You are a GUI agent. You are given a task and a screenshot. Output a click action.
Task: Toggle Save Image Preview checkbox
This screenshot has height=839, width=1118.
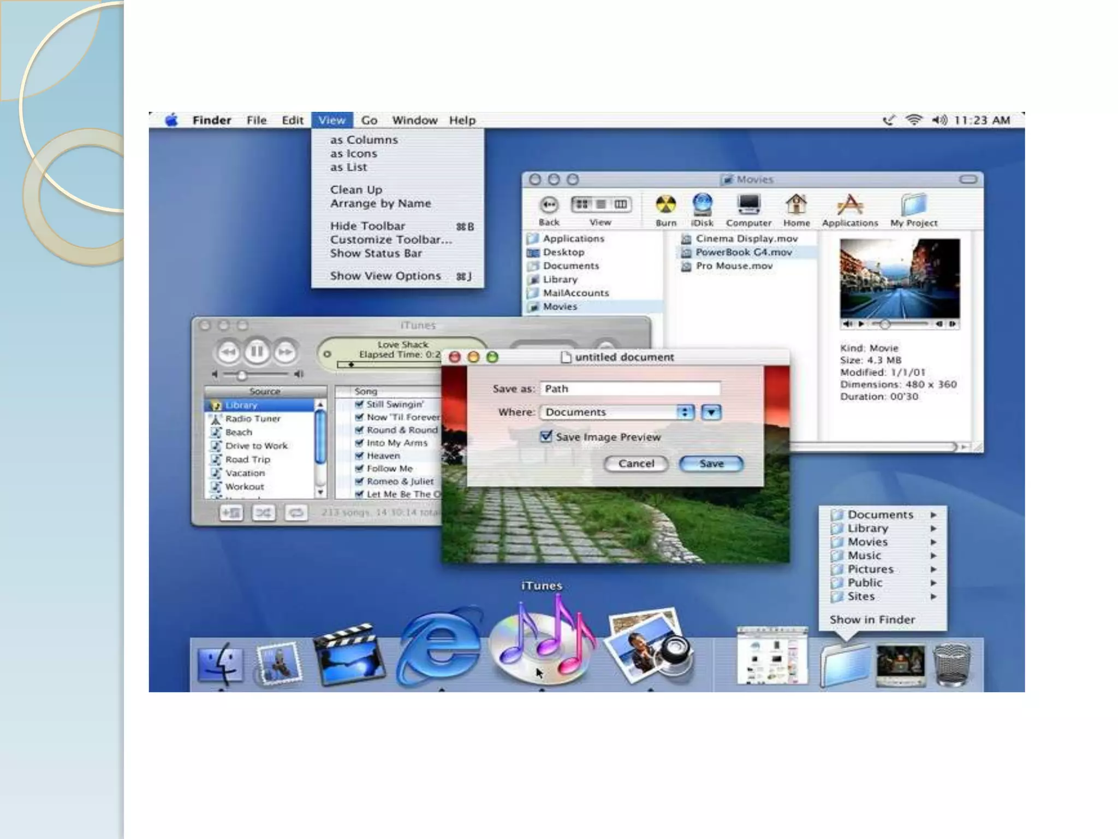tap(546, 436)
